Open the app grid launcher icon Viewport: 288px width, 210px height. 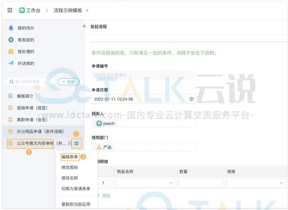[10, 10]
